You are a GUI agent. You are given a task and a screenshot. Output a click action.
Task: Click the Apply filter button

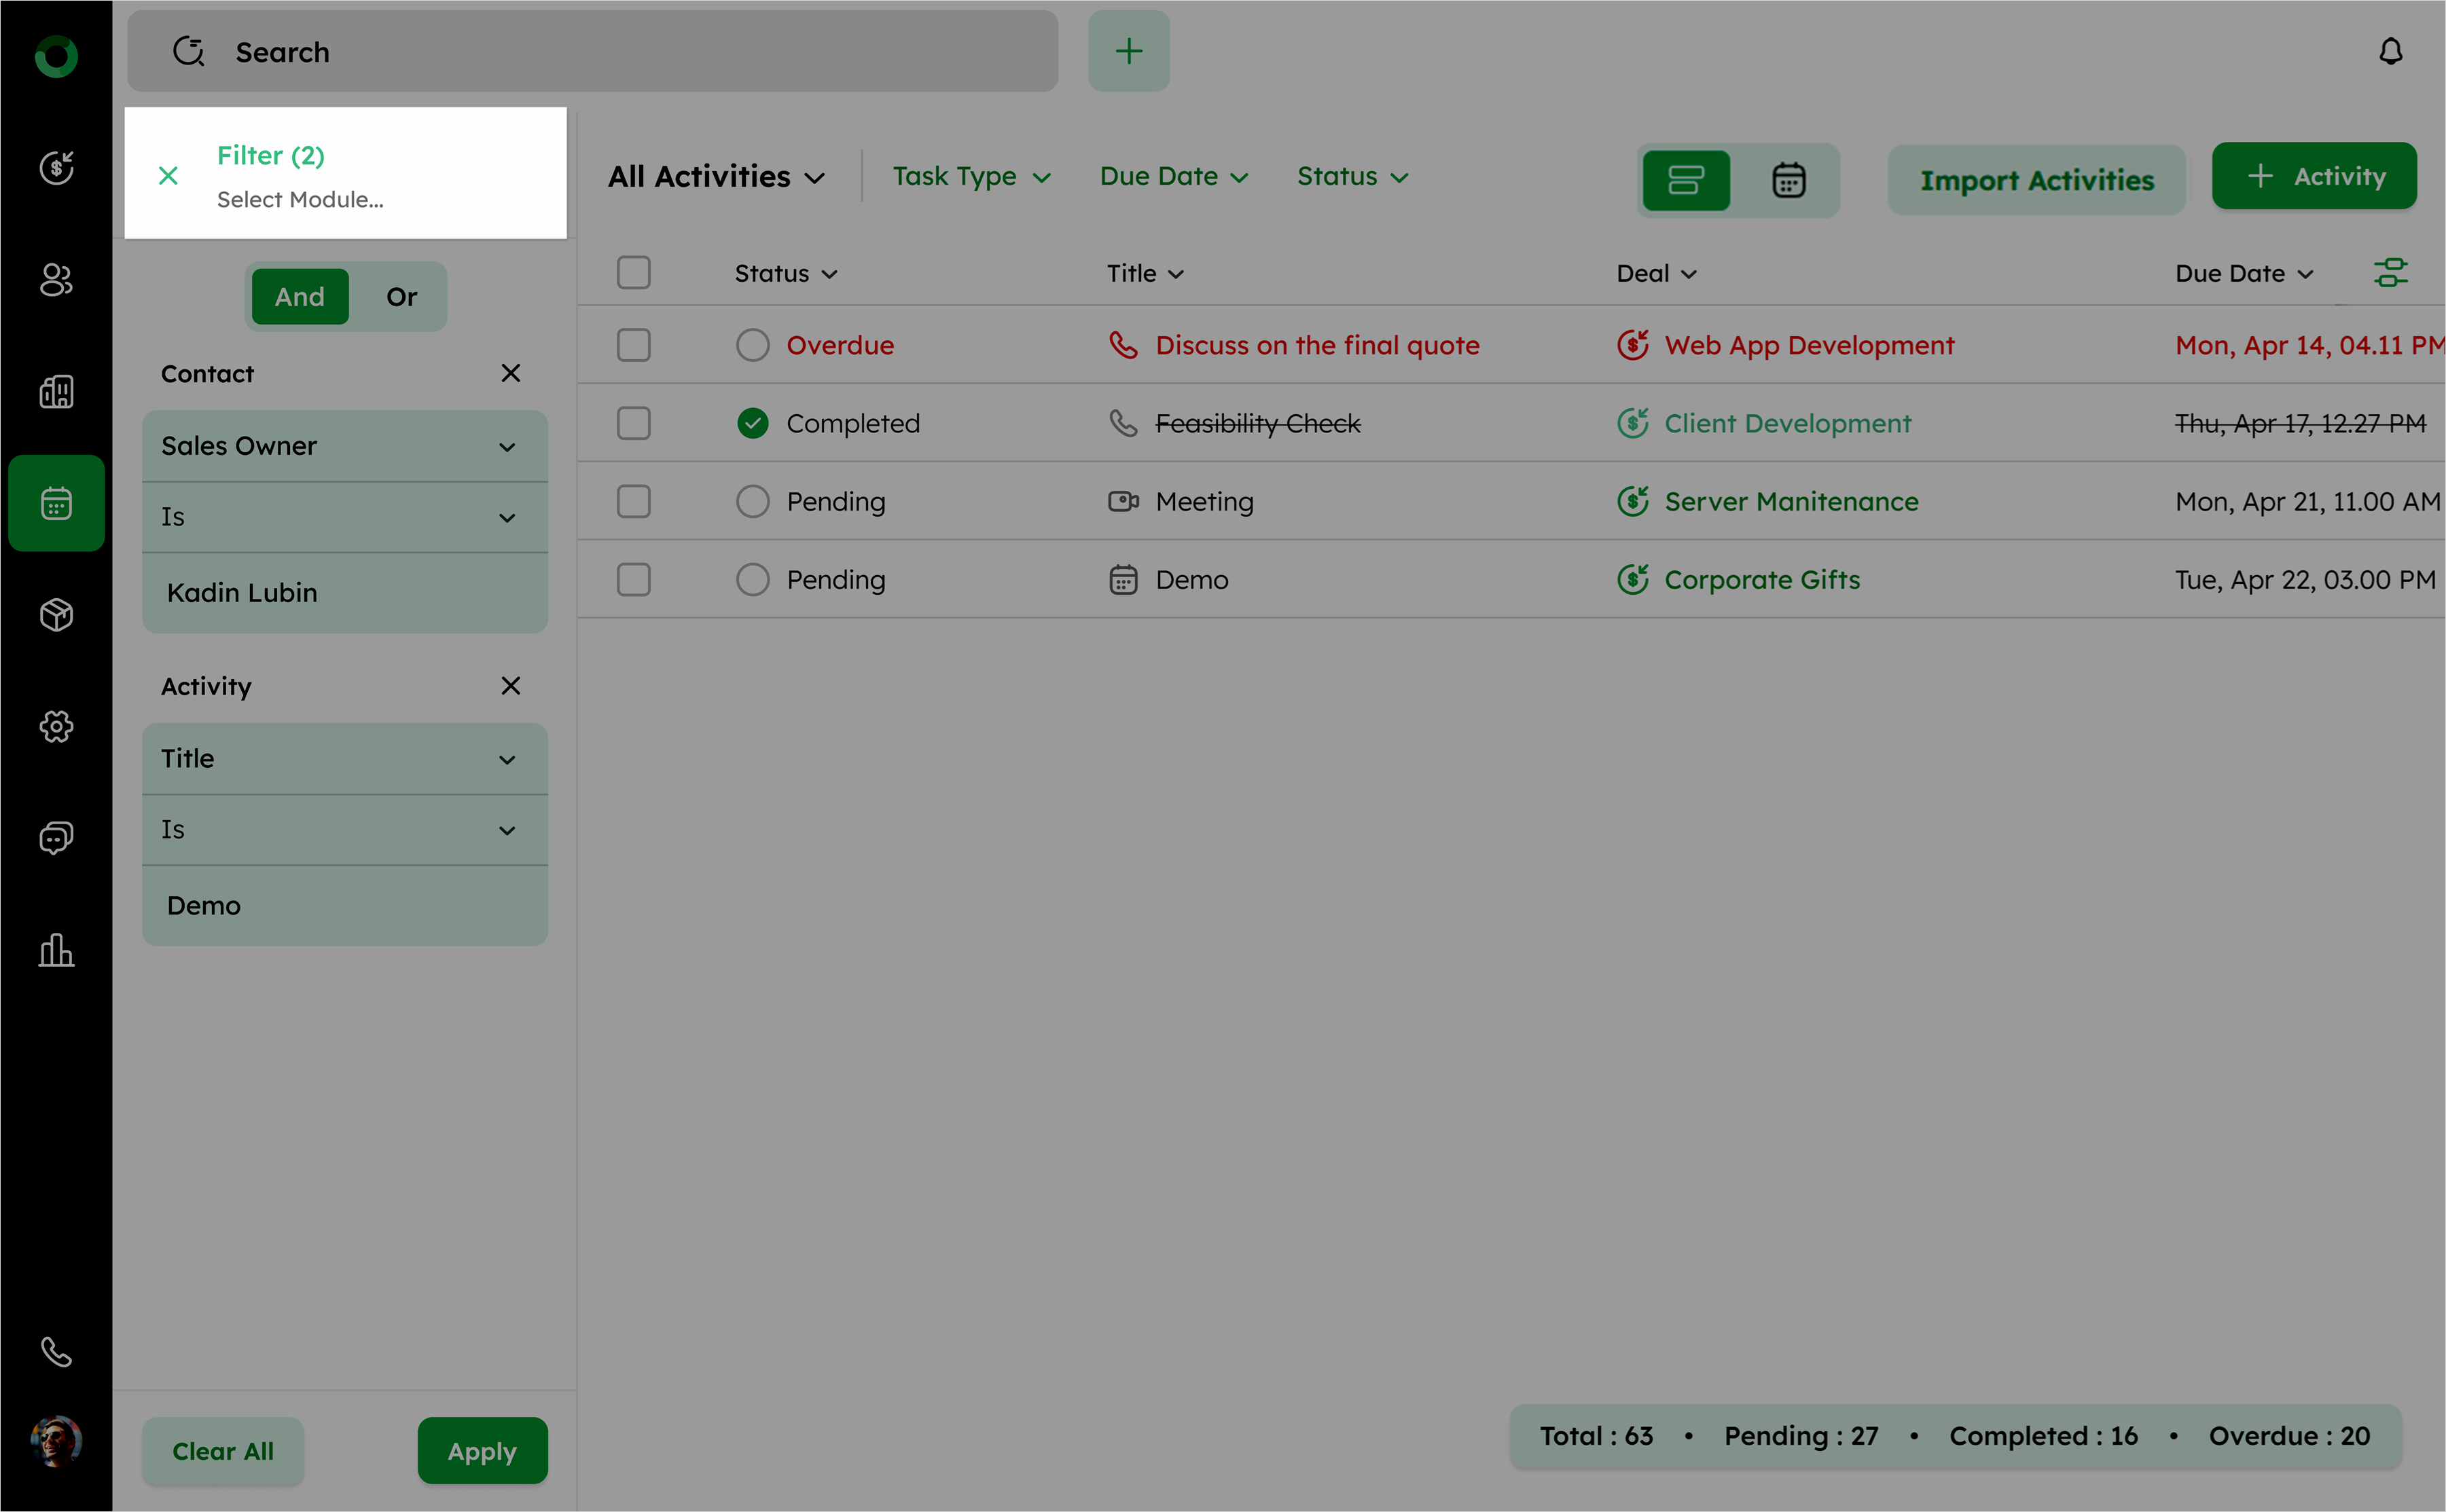tap(482, 1451)
